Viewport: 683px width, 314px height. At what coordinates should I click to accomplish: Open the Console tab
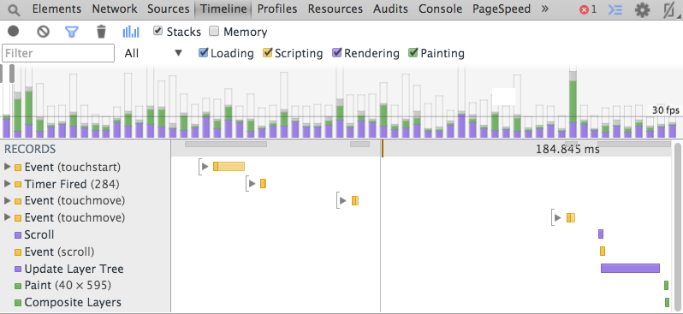(x=440, y=9)
